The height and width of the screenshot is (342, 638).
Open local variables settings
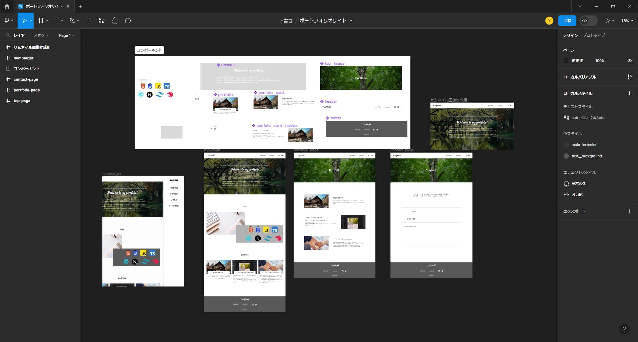pyautogui.click(x=630, y=77)
